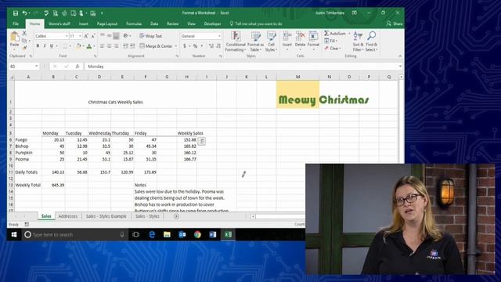Switch to the Formulas tab
Image resolution: width=501 pixels, height=282 pixels.
coord(134,23)
